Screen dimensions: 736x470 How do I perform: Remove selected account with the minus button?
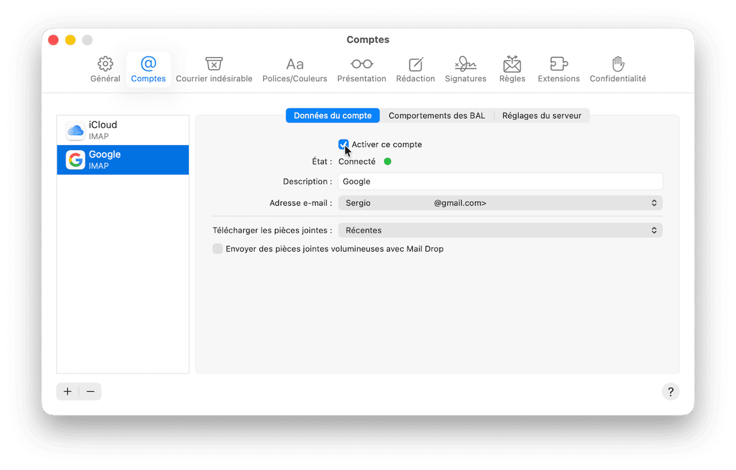(x=90, y=391)
